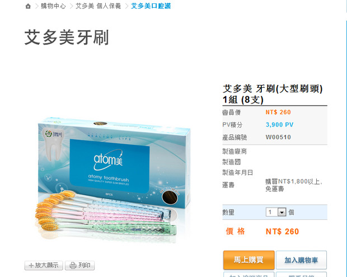Image resolution: width=347 pixels, height=277 pixels.
Task: Click the orange 會員價 NT$ 260 value
Action: tap(278, 112)
